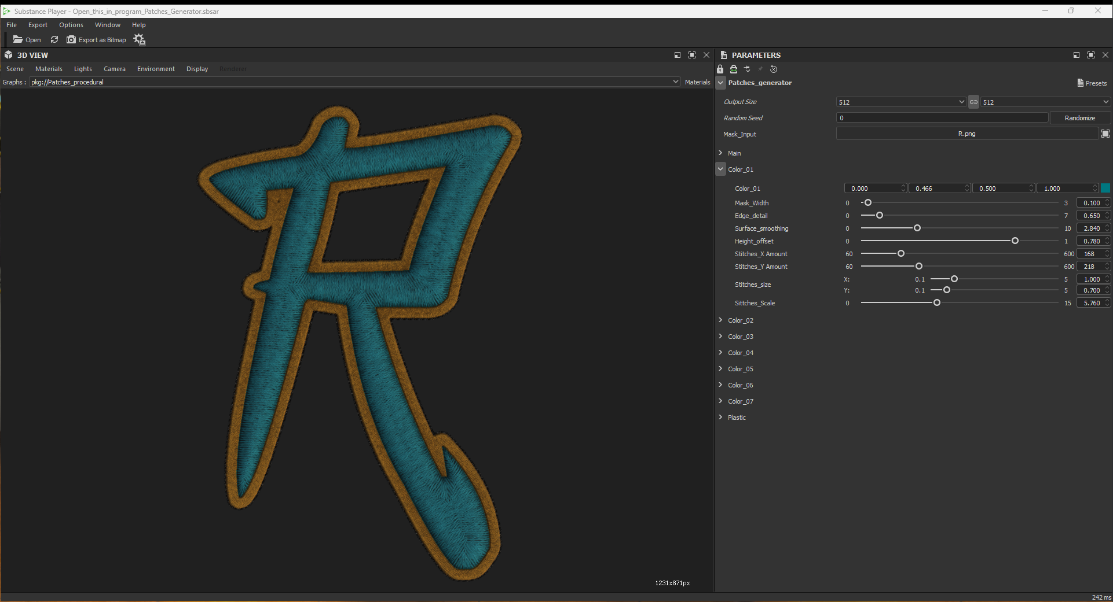Open the settings gear icon in the toolbar

pos(139,39)
